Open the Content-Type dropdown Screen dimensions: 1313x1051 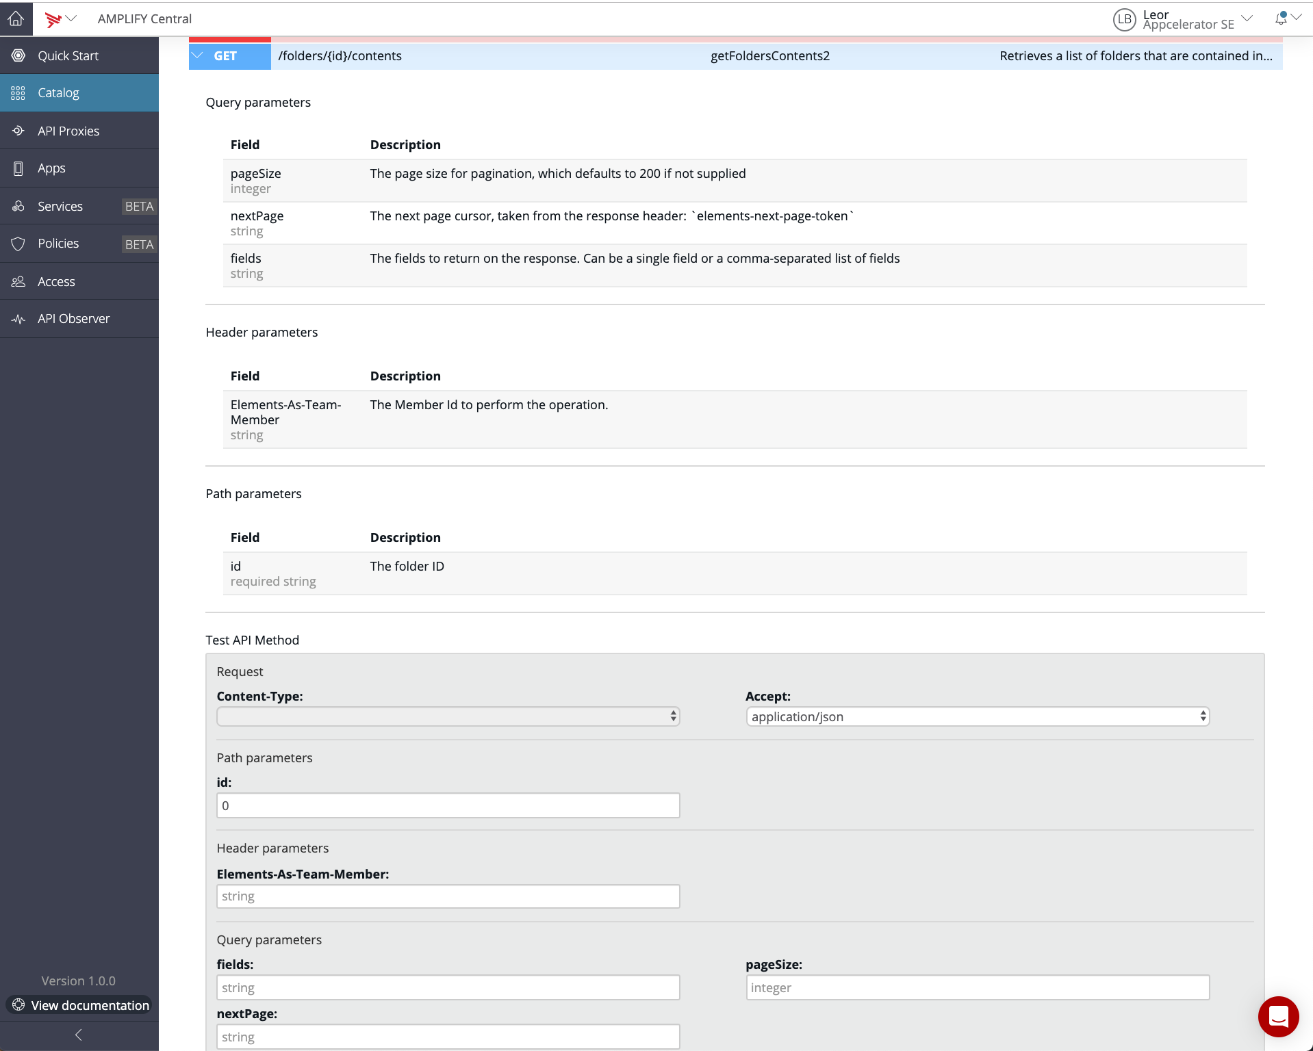click(448, 716)
